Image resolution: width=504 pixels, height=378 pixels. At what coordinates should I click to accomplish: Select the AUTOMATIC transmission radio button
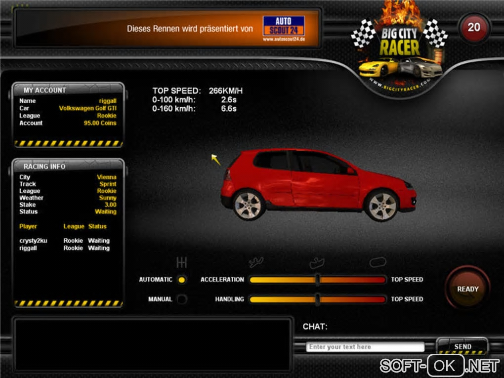click(x=182, y=280)
